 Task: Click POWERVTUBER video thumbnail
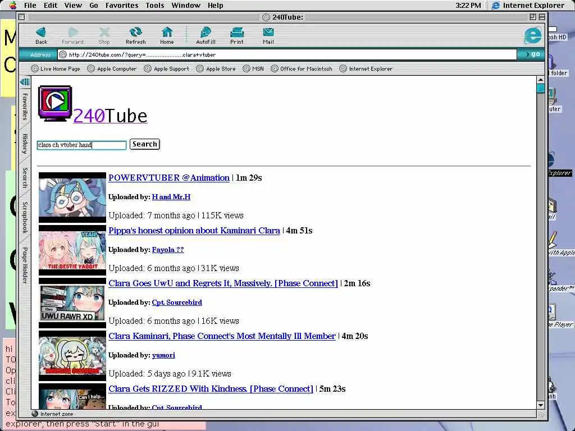pos(72,198)
